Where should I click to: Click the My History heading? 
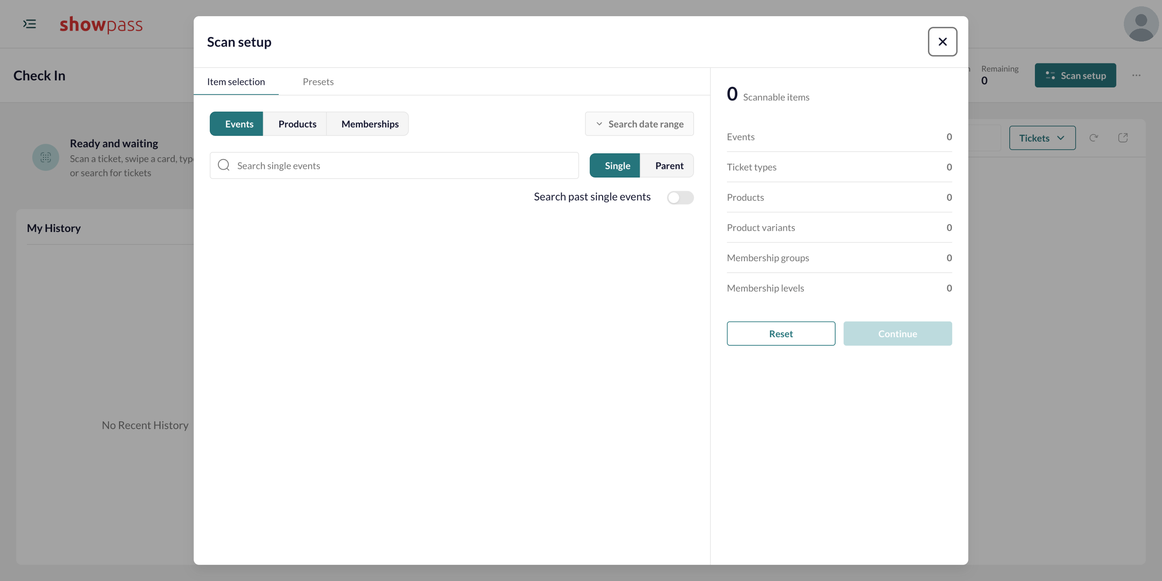point(54,228)
